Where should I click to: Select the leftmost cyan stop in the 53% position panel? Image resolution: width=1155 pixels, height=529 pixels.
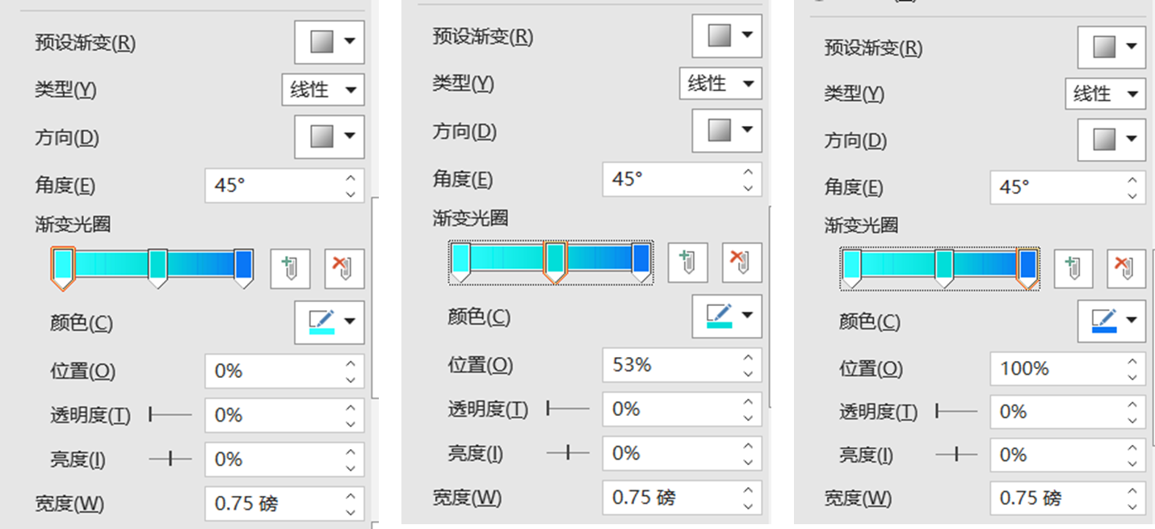pyautogui.click(x=460, y=260)
